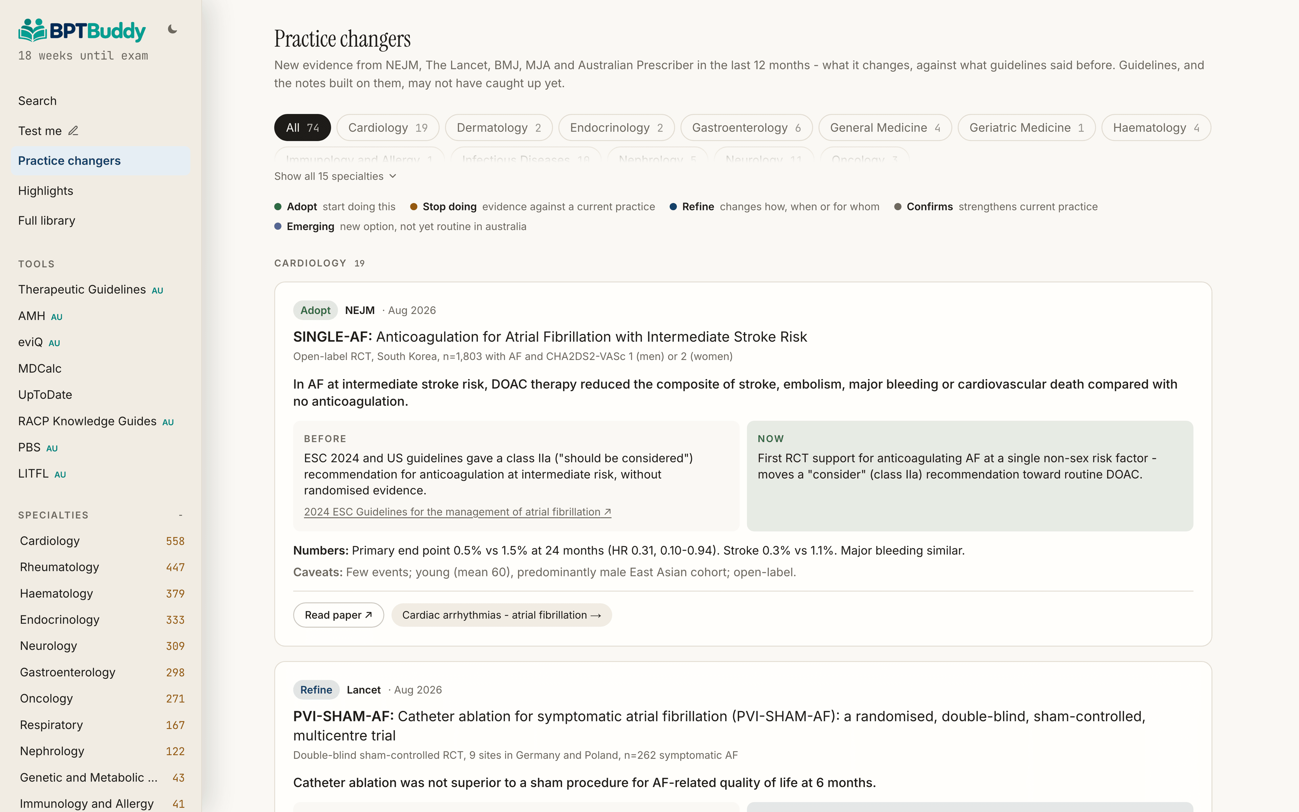1299x812 pixels.
Task: Open the Full library page
Action: coord(101,221)
